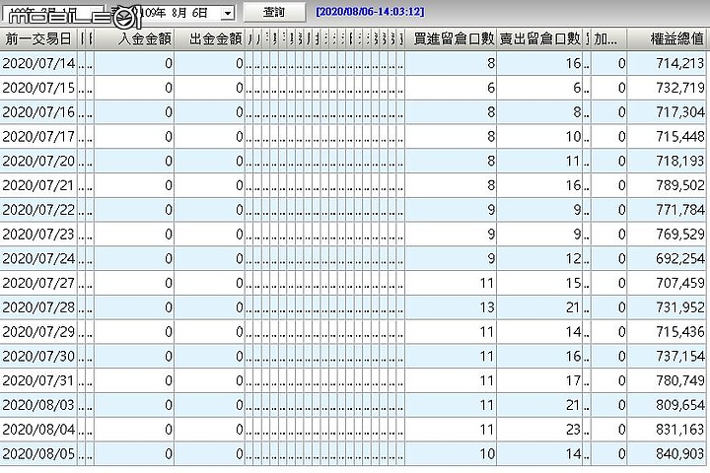Click the 賣出留倉口數 column header

(x=540, y=39)
